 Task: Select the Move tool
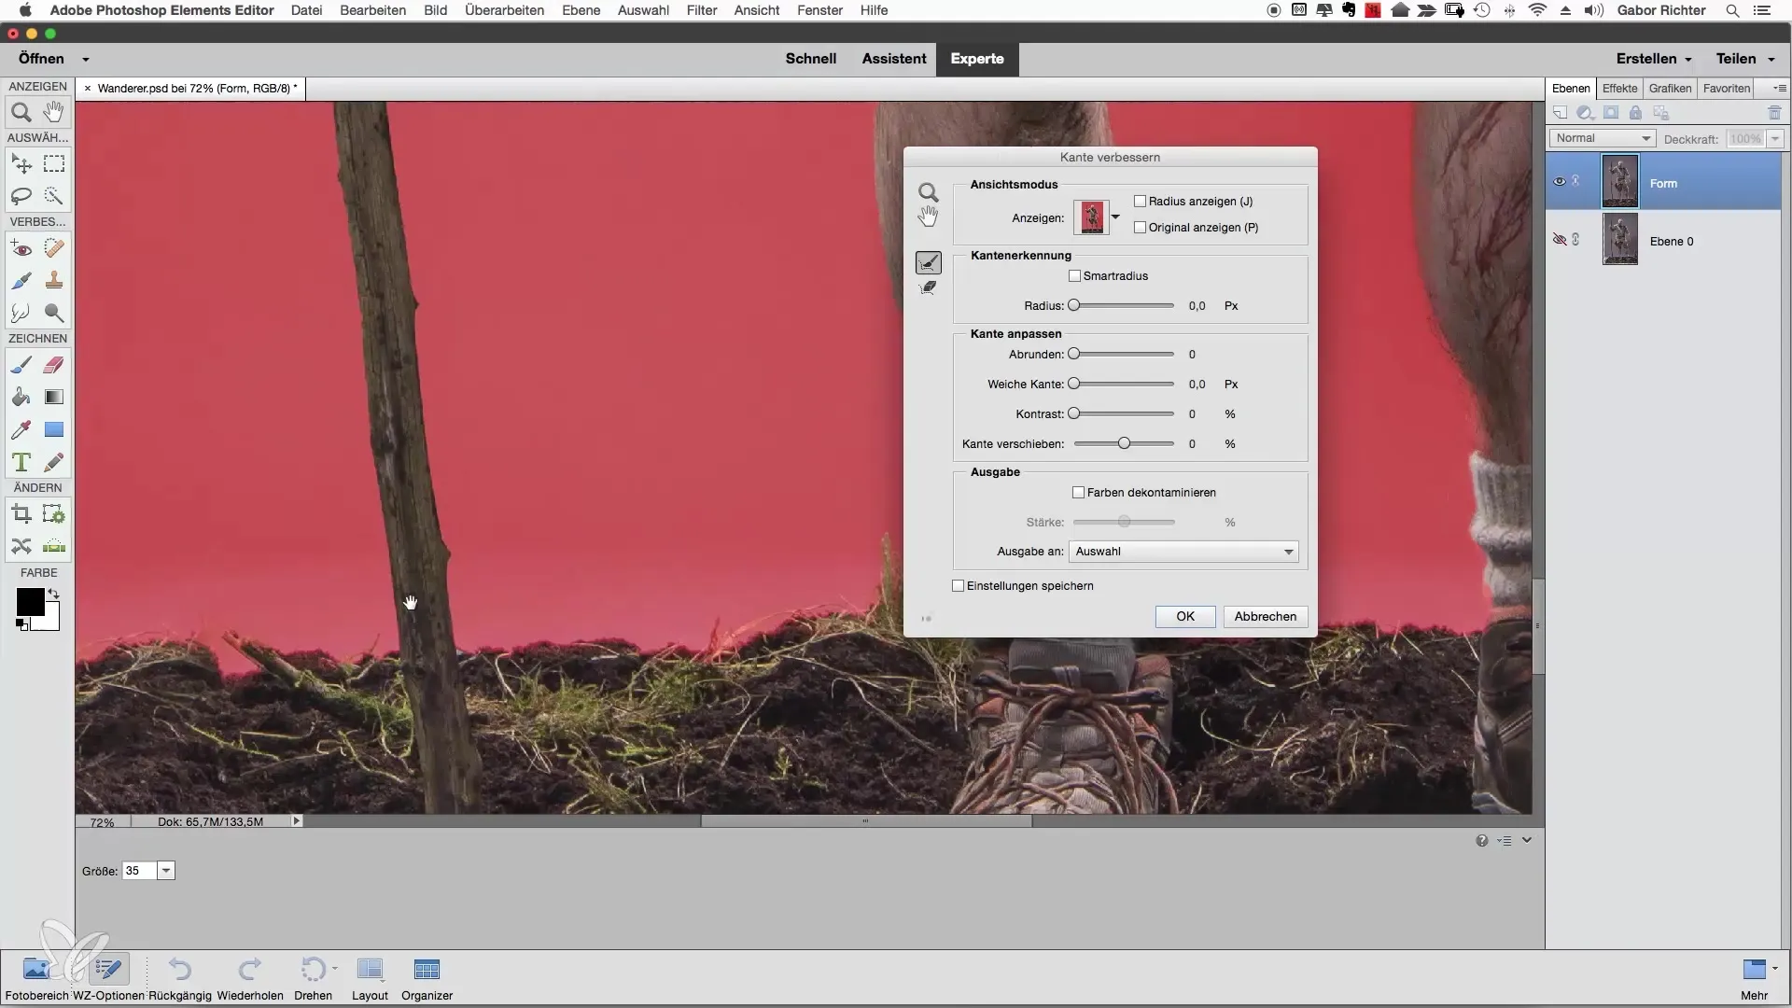click(21, 164)
